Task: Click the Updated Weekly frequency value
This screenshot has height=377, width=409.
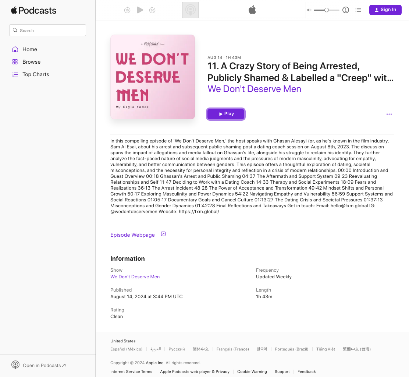Action: (x=274, y=277)
